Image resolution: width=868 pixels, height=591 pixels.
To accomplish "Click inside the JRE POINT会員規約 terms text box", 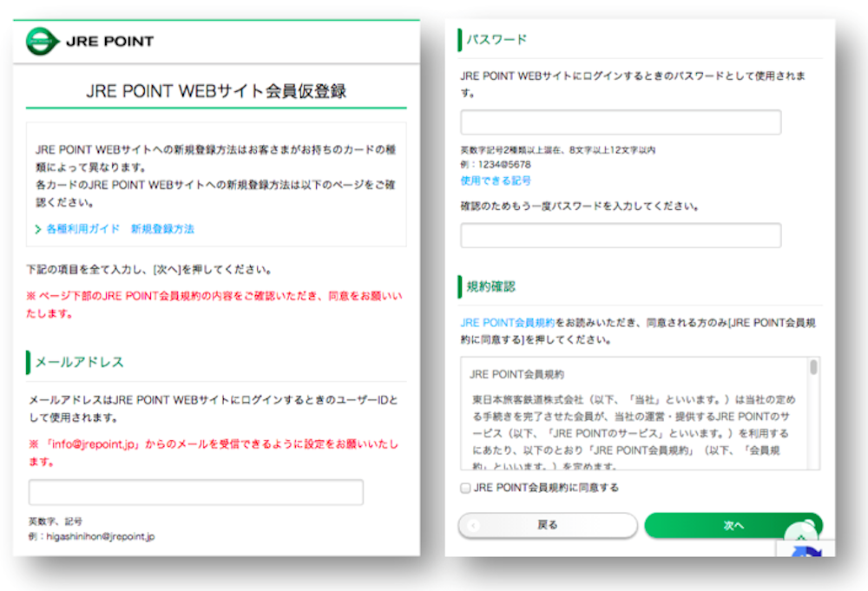I will (x=634, y=417).
